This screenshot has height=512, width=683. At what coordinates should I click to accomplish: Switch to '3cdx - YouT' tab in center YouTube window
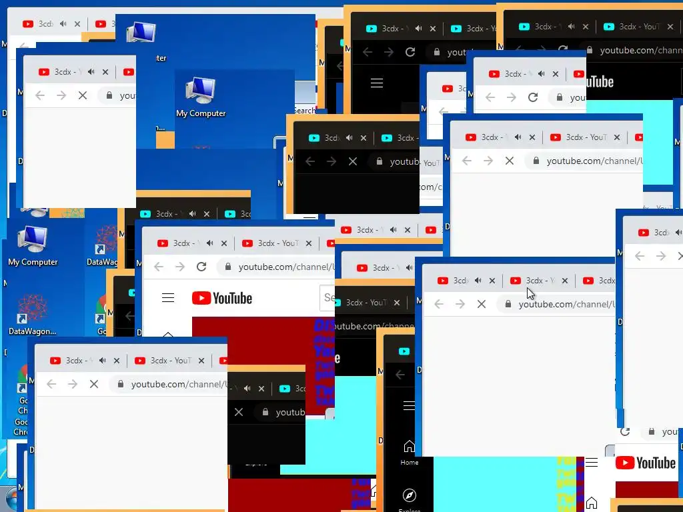[278, 243]
